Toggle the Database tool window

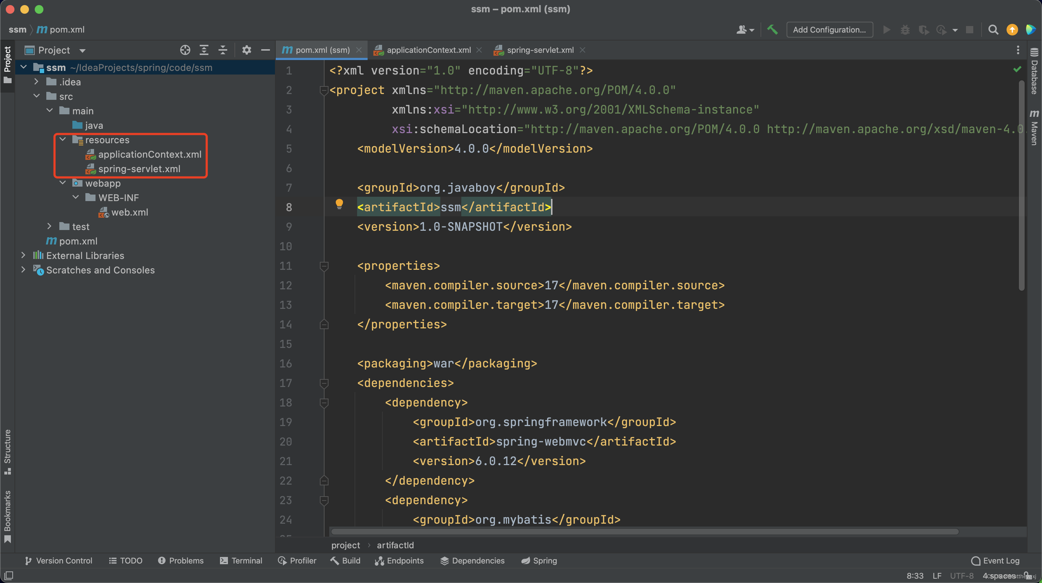tap(1034, 73)
